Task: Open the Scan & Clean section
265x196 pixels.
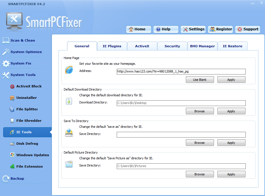Action: tap(22, 40)
